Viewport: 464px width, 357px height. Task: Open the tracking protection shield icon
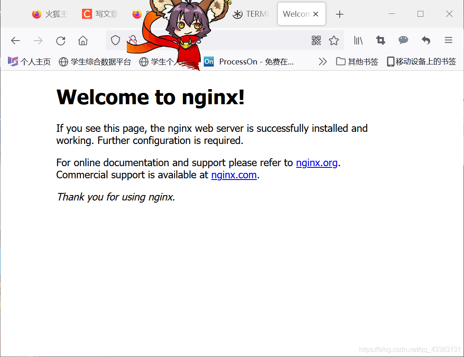point(115,40)
